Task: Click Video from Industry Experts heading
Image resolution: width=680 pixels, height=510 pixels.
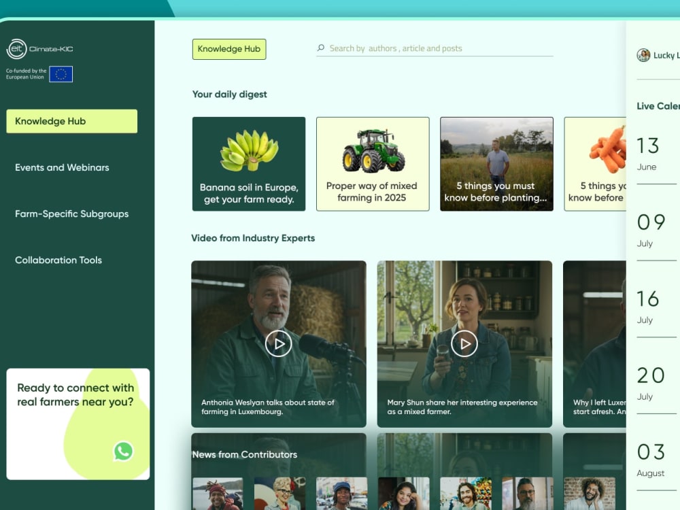Action: [253, 238]
